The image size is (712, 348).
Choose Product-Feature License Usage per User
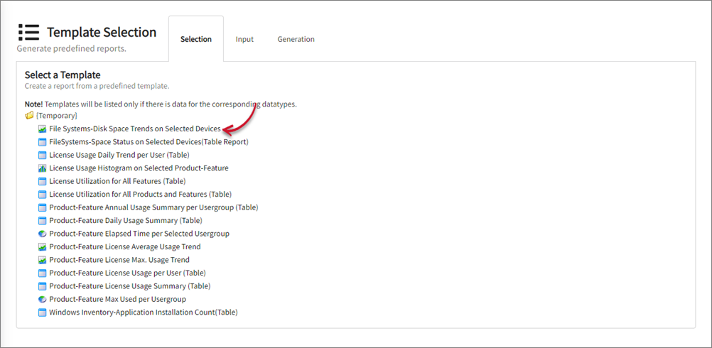127,273
